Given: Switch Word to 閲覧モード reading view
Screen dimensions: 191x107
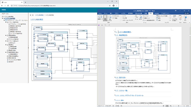Looking at the screenshot, I should click(100, 18).
